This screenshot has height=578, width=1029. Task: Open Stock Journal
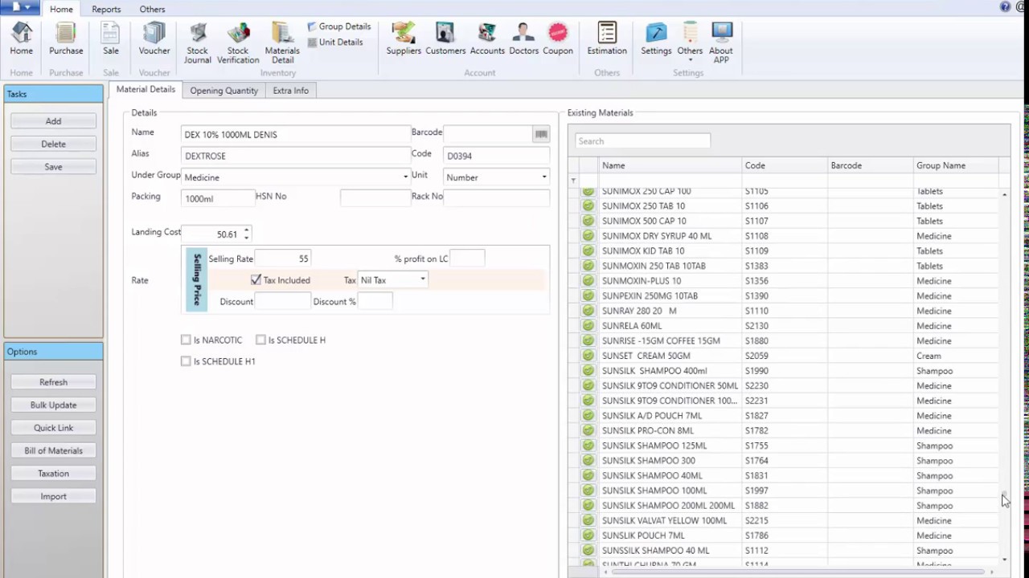198,43
